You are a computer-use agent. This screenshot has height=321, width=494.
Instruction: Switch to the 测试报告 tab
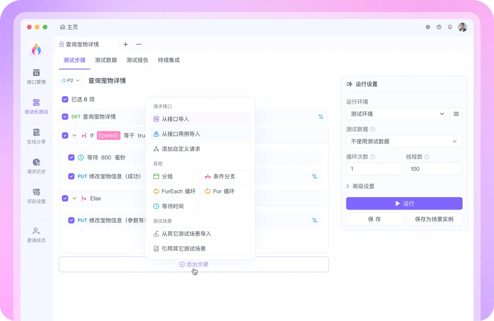coord(137,60)
